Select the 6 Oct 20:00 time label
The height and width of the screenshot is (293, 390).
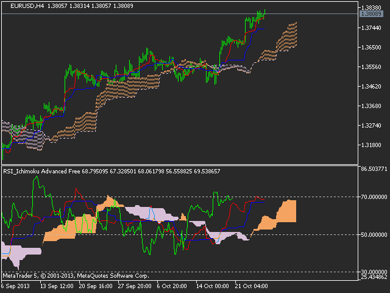(x=173, y=286)
